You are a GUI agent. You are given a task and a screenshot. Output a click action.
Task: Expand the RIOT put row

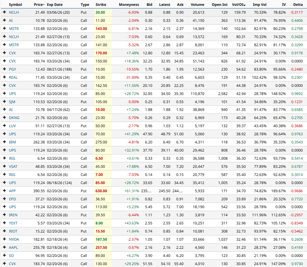coord(4,231)
